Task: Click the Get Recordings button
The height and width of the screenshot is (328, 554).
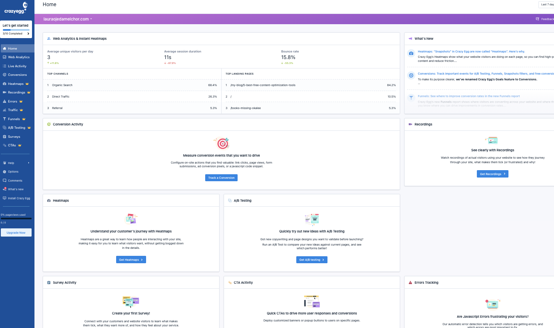Action: pyautogui.click(x=492, y=173)
